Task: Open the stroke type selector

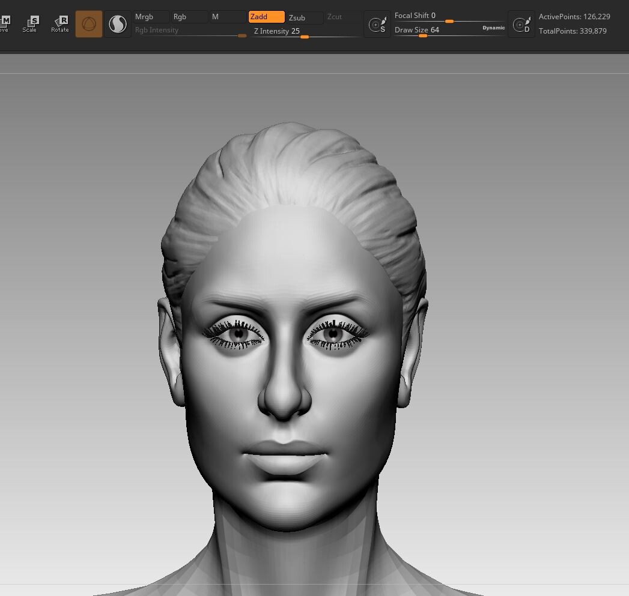Action: [118, 24]
